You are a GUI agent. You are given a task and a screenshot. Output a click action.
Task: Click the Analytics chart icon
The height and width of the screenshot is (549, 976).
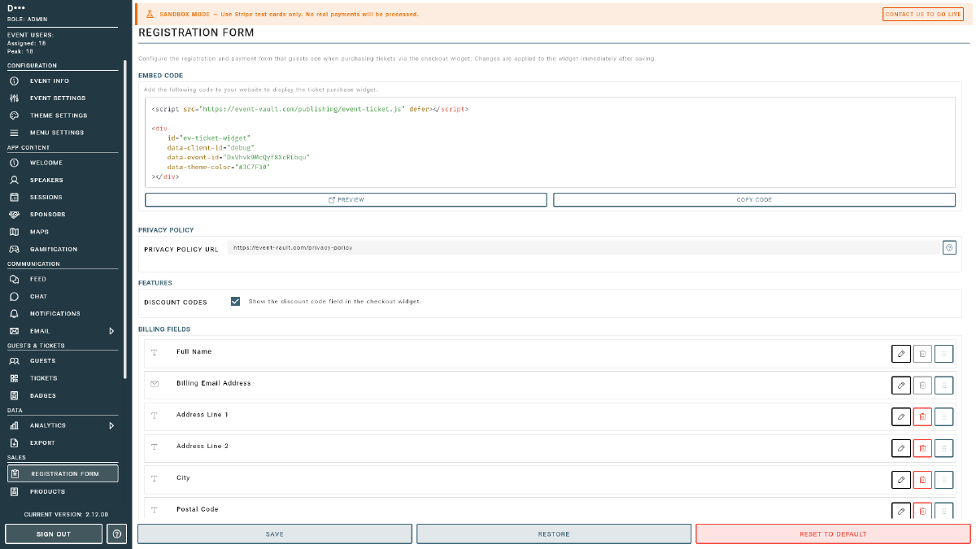[14, 425]
